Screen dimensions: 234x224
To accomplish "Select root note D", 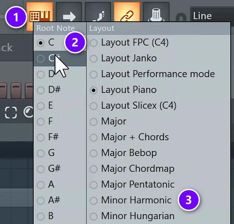I will tap(60, 74).
